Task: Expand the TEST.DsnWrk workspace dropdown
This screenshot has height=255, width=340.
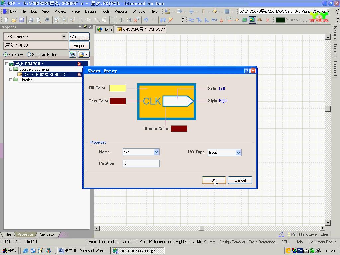Action: coord(64,37)
